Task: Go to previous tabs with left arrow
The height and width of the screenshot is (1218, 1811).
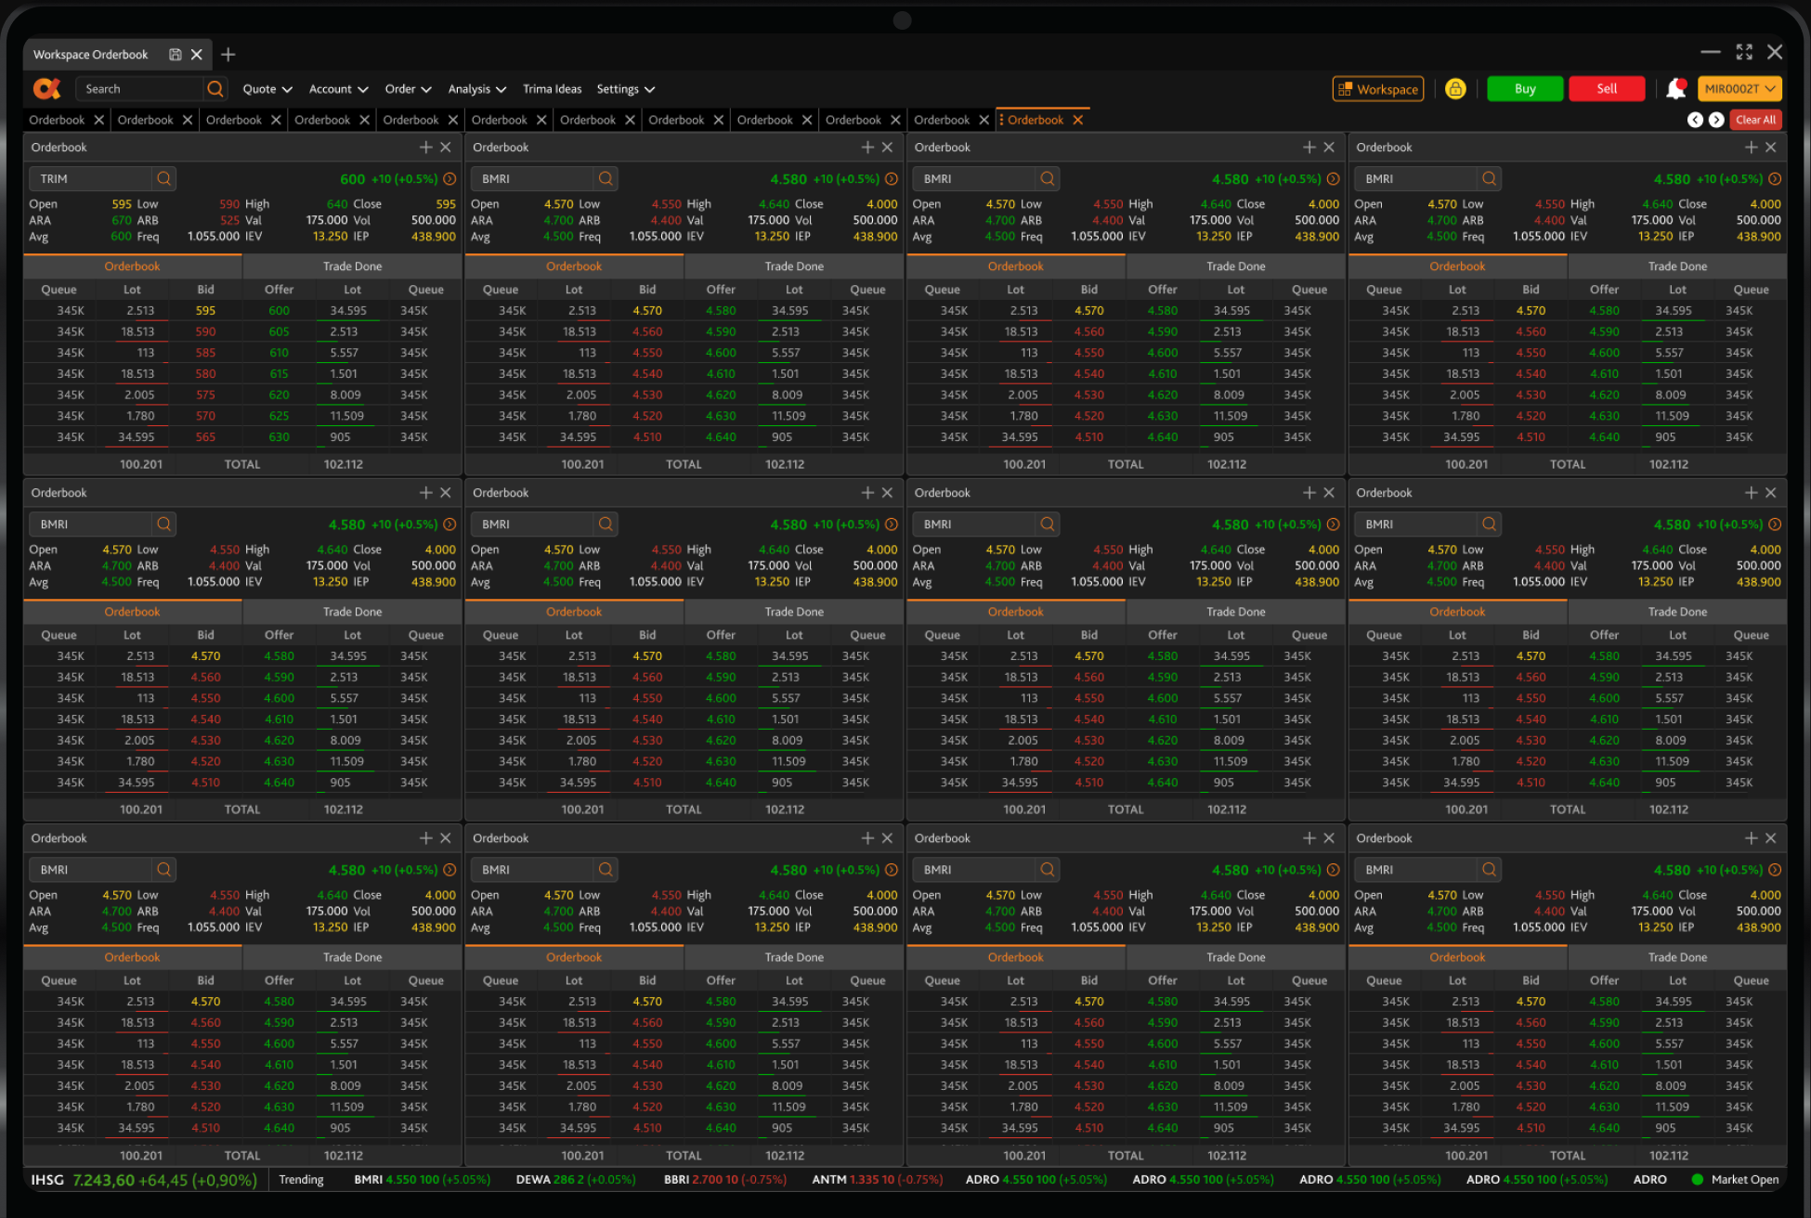Action: click(x=1695, y=120)
